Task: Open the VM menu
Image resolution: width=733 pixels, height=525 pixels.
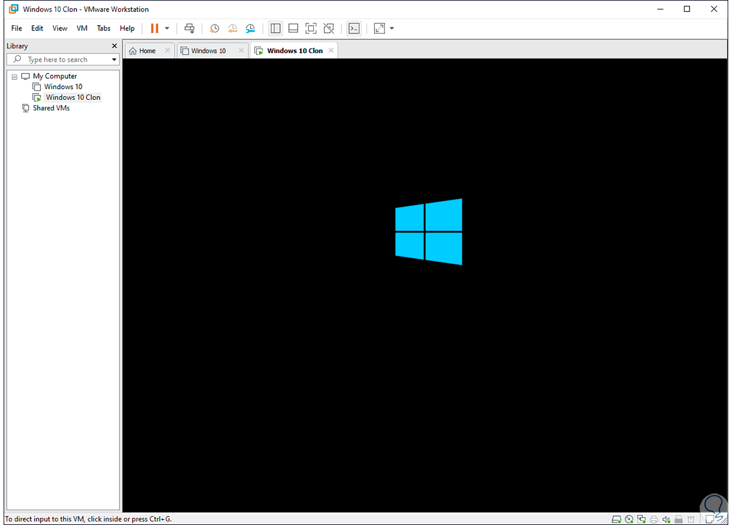Action: tap(82, 28)
